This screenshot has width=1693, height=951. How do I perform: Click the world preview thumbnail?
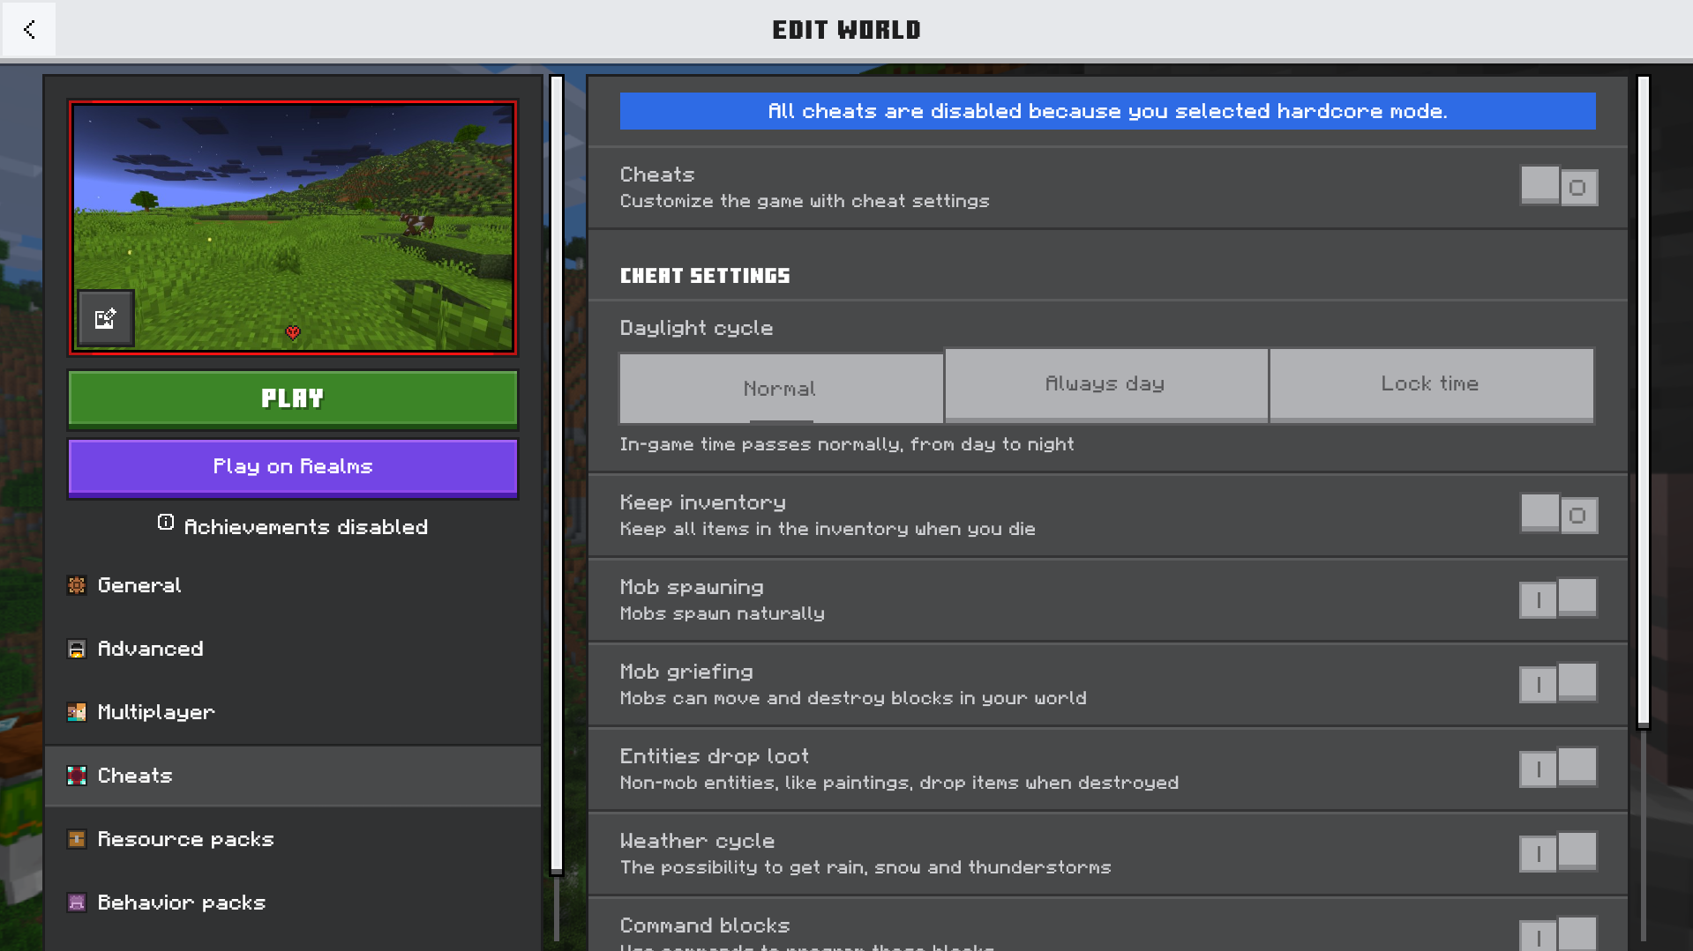point(293,227)
